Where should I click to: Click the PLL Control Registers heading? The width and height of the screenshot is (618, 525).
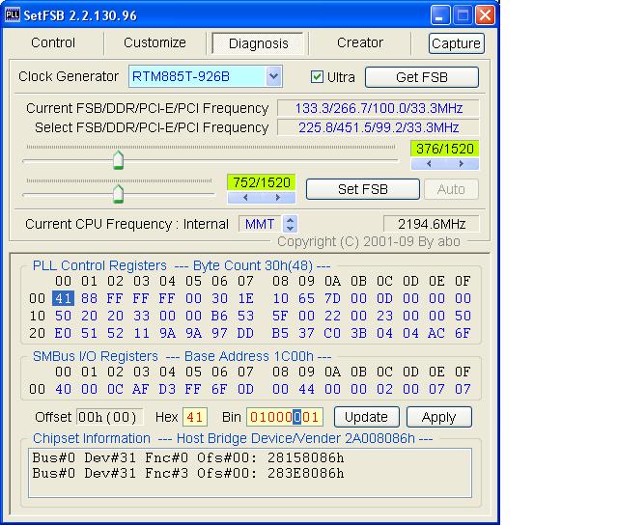[x=99, y=265]
